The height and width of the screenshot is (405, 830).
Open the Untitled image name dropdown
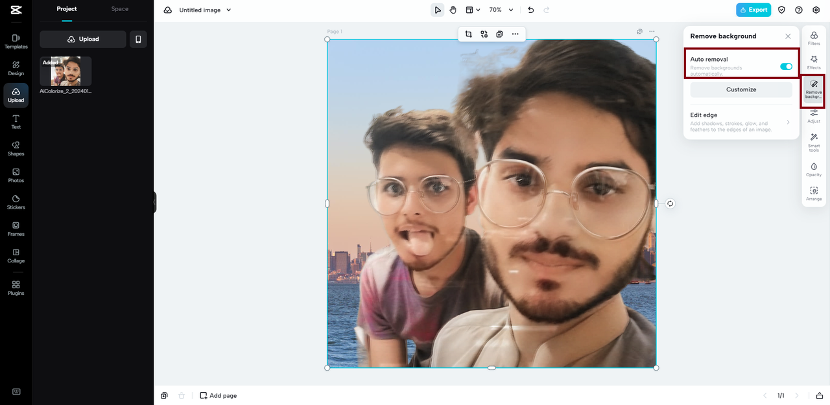pos(206,10)
